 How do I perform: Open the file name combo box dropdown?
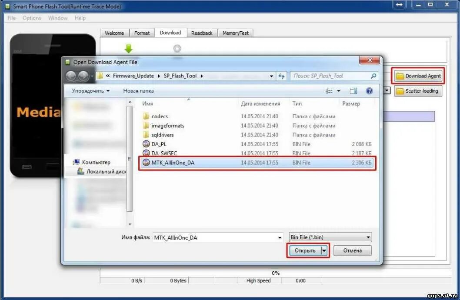point(280,237)
